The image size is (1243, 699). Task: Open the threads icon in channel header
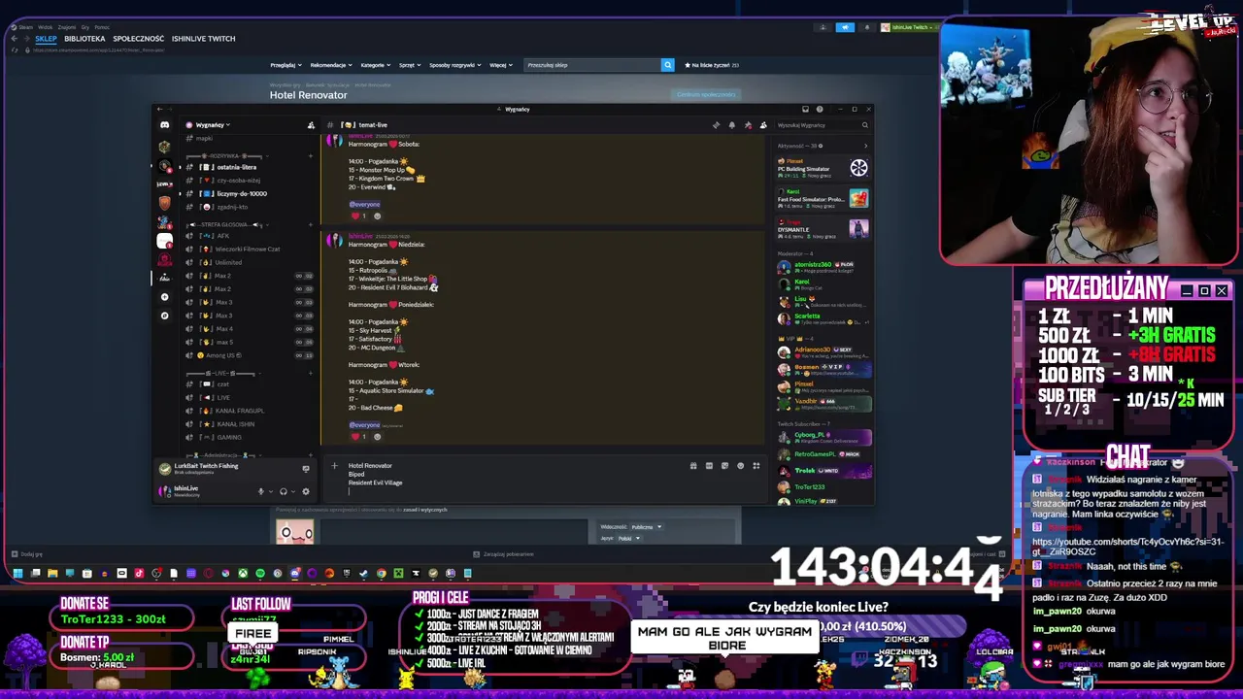[x=716, y=124]
